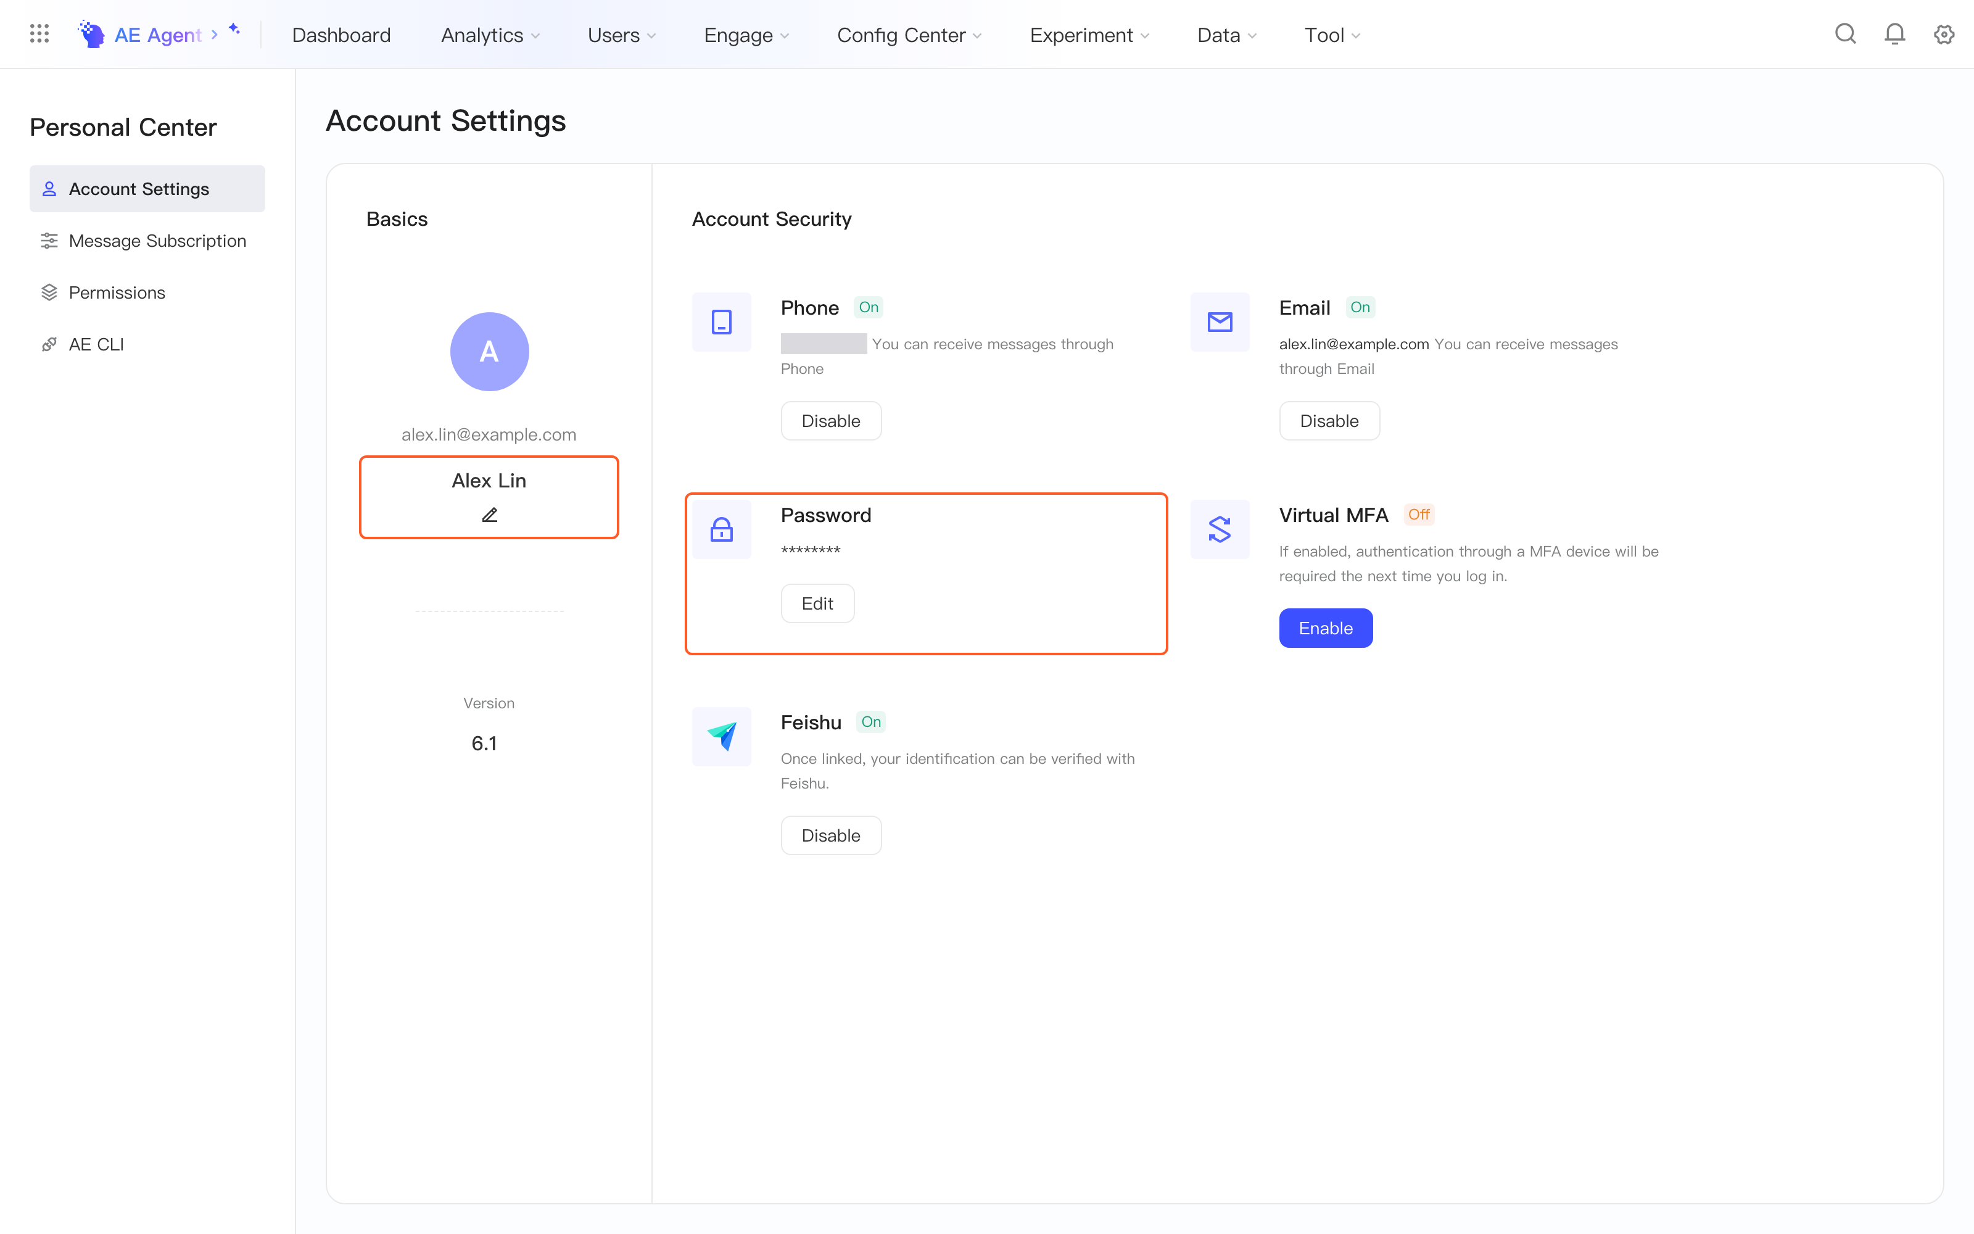Open the app grid launcher icon
Image resolution: width=1974 pixels, height=1234 pixels.
39,33
